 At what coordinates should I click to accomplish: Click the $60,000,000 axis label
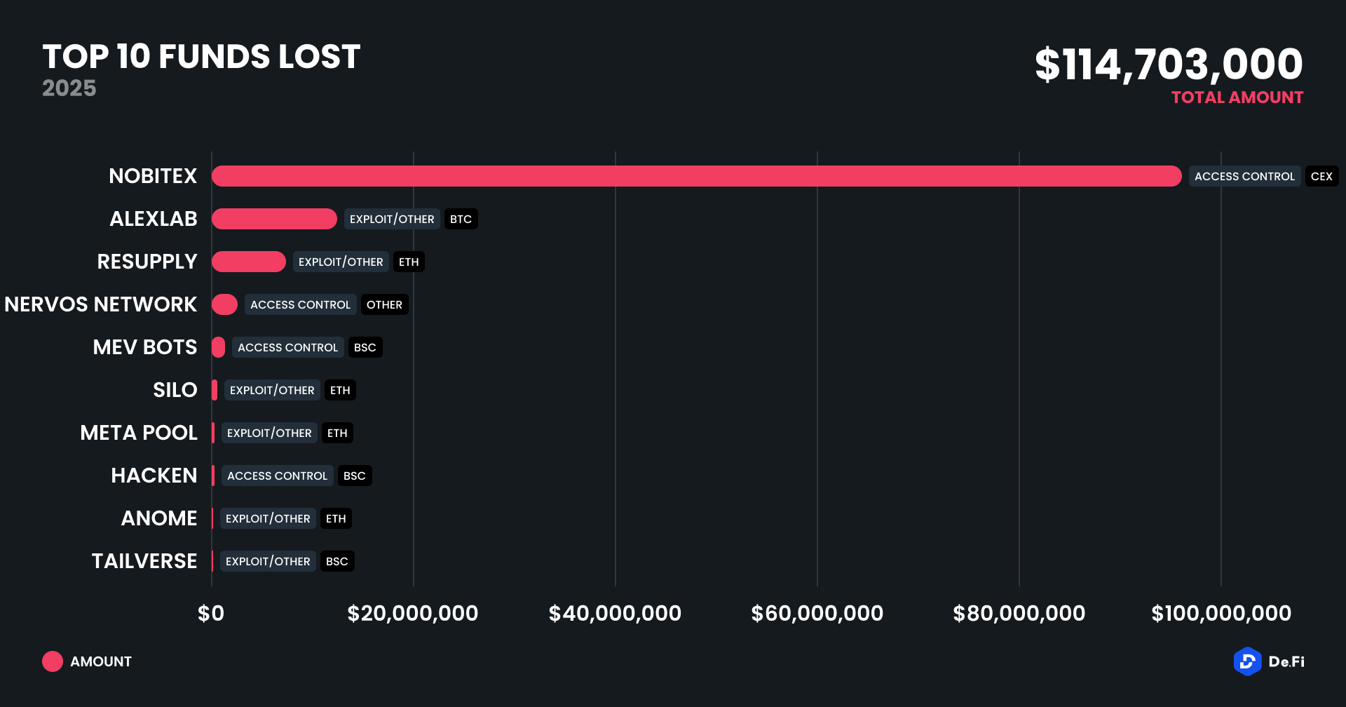817,614
